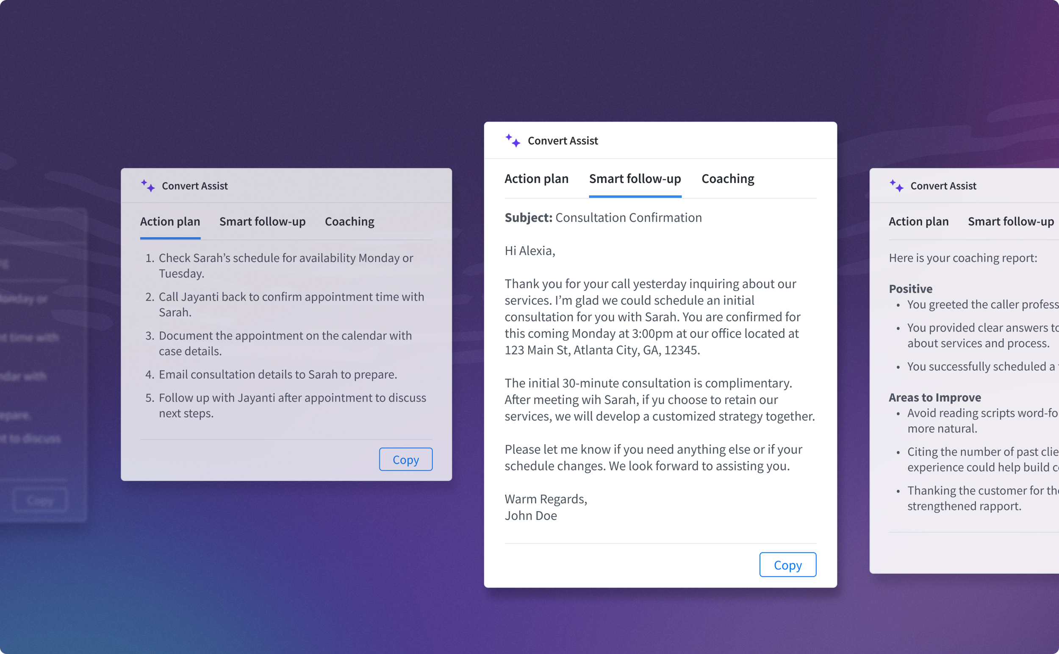Click the John Doe signature in the email

pyautogui.click(x=530, y=515)
